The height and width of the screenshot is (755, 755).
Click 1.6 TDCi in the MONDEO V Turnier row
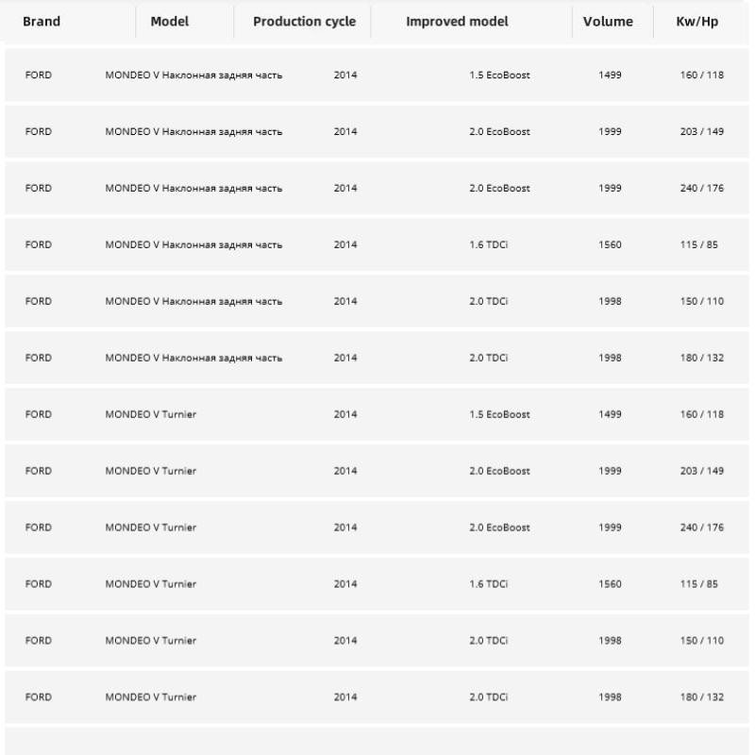pyautogui.click(x=488, y=584)
